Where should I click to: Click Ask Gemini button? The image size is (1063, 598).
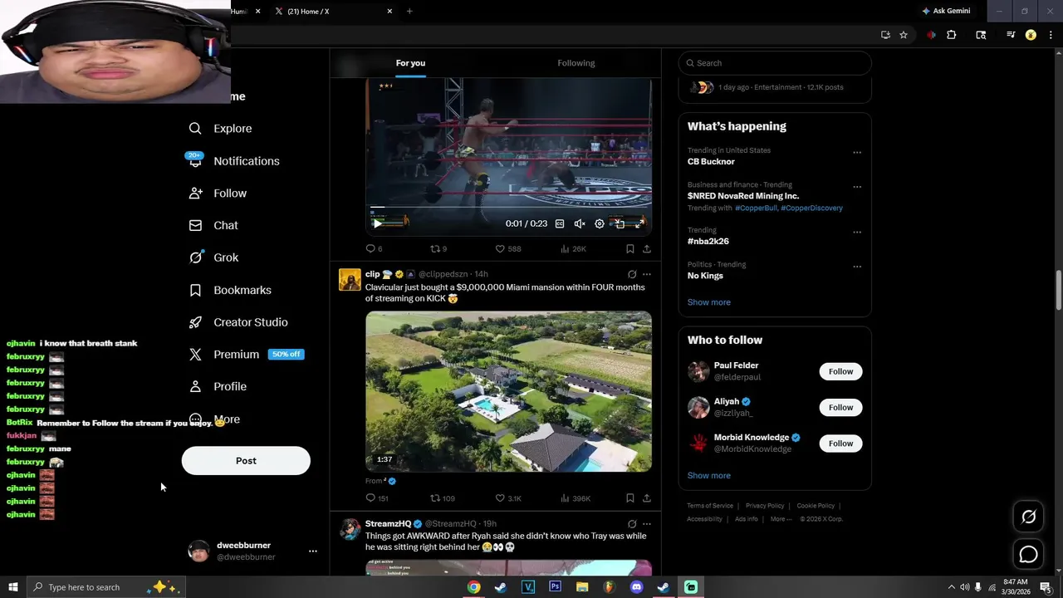tap(946, 12)
